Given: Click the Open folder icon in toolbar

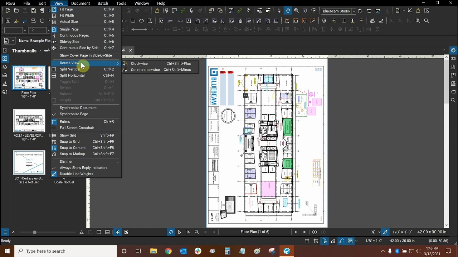Looking at the screenshot, I should [x=16, y=11].
